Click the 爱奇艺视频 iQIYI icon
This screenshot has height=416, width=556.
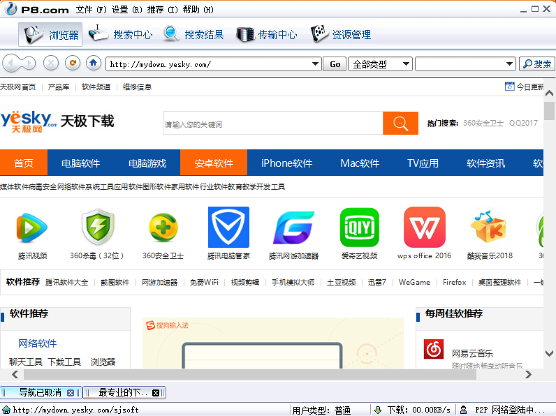coord(359,227)
